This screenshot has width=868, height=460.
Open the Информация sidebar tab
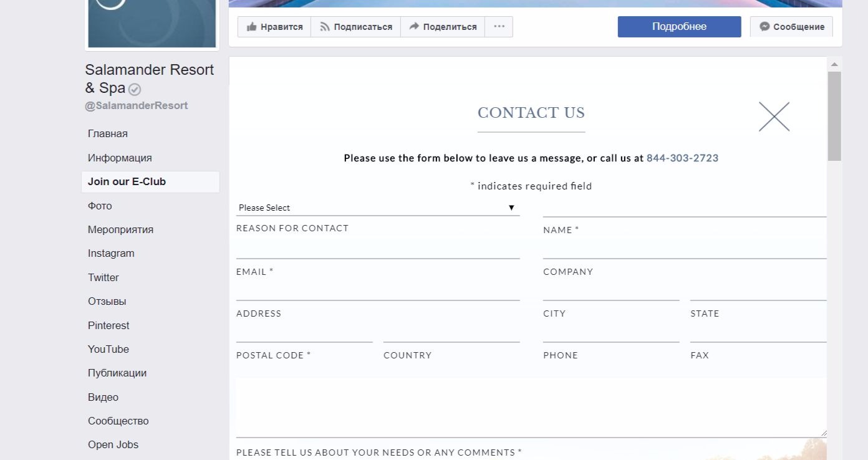(120, 158)
